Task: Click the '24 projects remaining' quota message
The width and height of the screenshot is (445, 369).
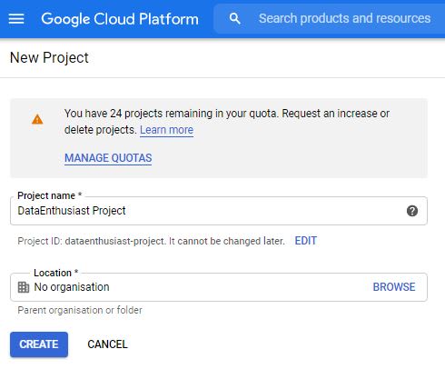Action: (x=227, y=122)
